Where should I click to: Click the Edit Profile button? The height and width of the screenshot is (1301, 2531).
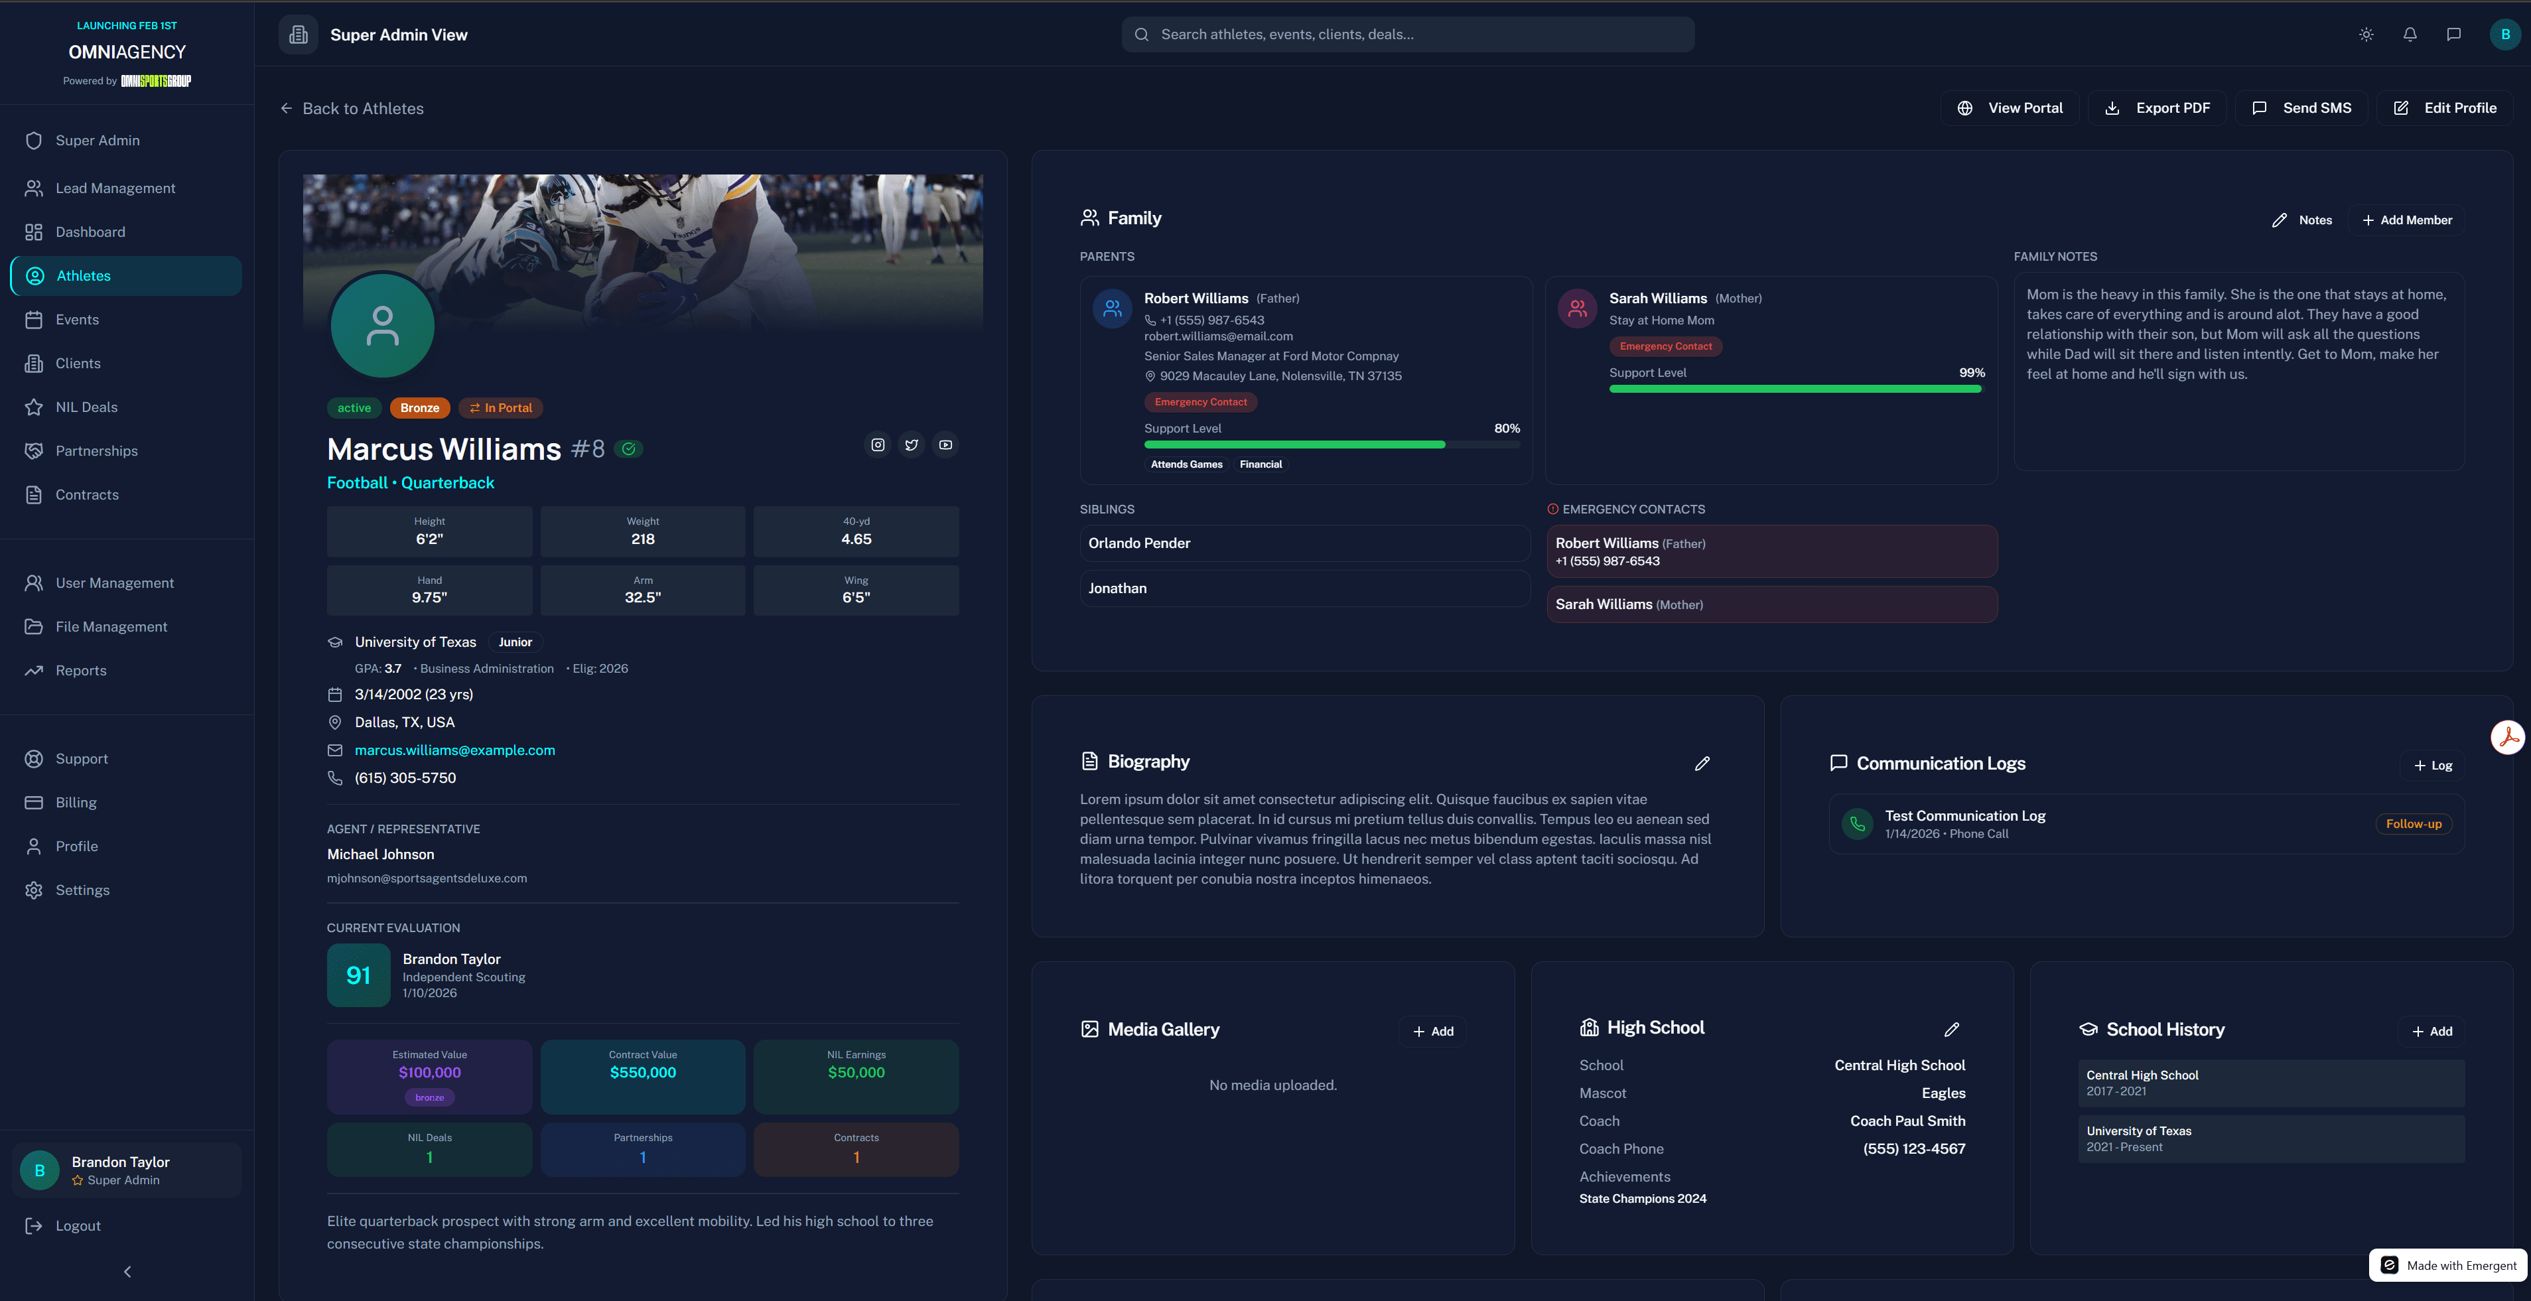coord(2445,108)
